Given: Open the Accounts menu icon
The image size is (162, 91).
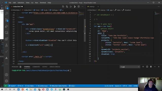Looking at the screenshot, I should pos(7,75).
